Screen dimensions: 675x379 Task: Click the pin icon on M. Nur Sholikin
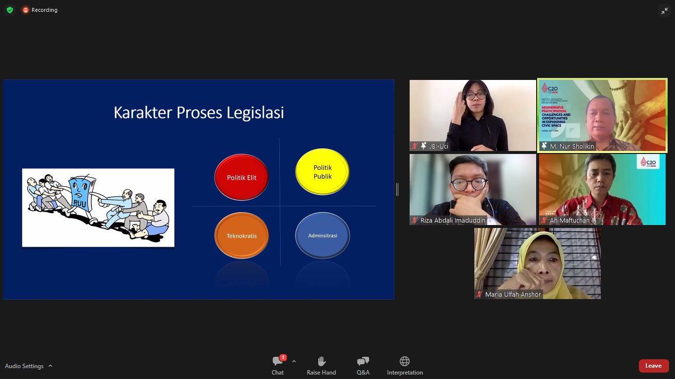[x=544, y=146]
